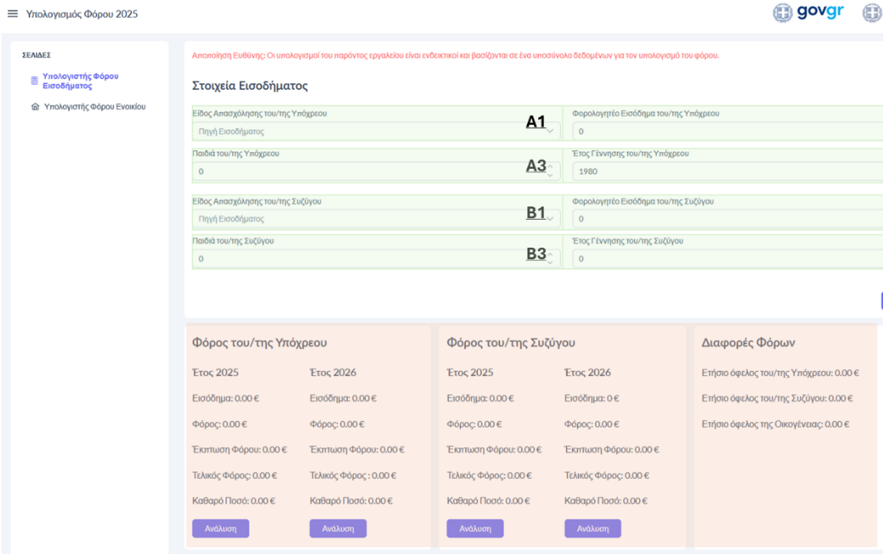Click the gov.gr logo
This screenshot has height=554, width=883.
click(809, 13)
